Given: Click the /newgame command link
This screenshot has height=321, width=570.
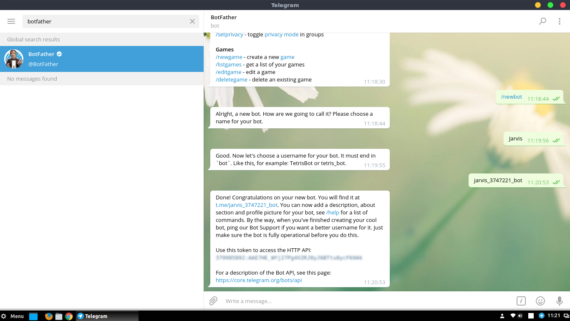Looking at the screenshot, I should tap(229, 57).
